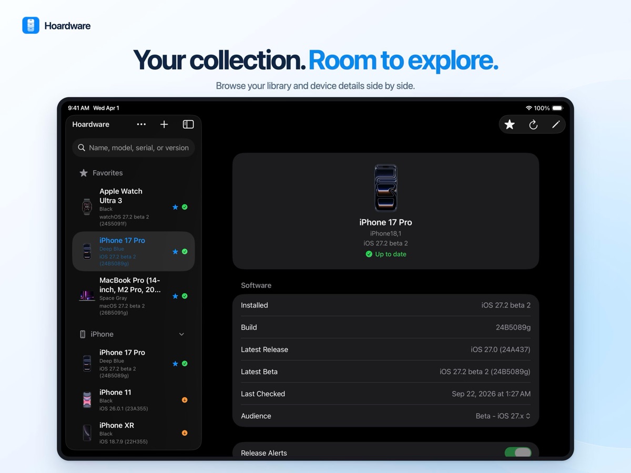631x473 pixels.
Task: Select Apple Watch Ultra 3 in Favorites
Action: pyautogui.click(x=134, y=207)
